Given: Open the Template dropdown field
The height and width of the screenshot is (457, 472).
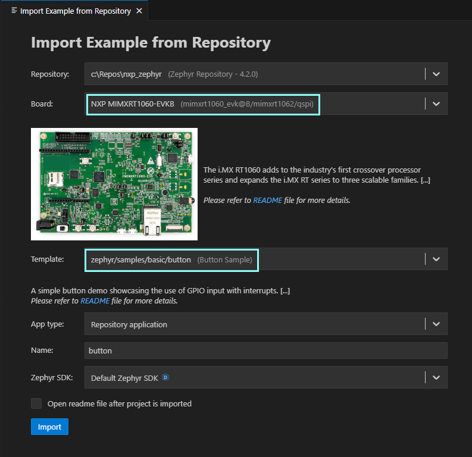Looking at the screenshot, I should coord(266,259).
